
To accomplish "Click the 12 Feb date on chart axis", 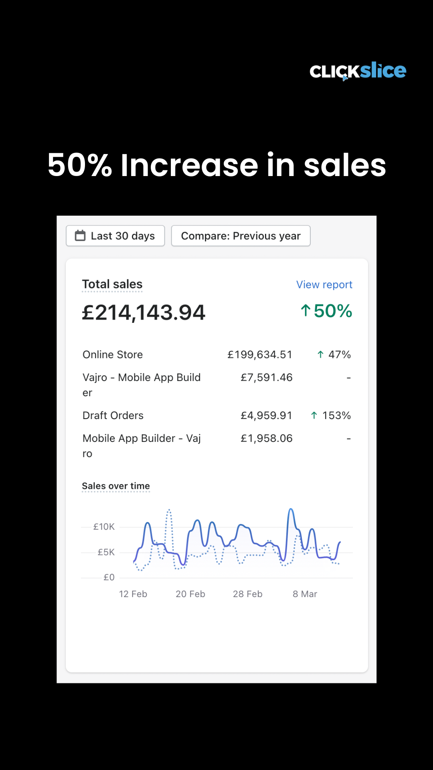I will coord(133,594).
